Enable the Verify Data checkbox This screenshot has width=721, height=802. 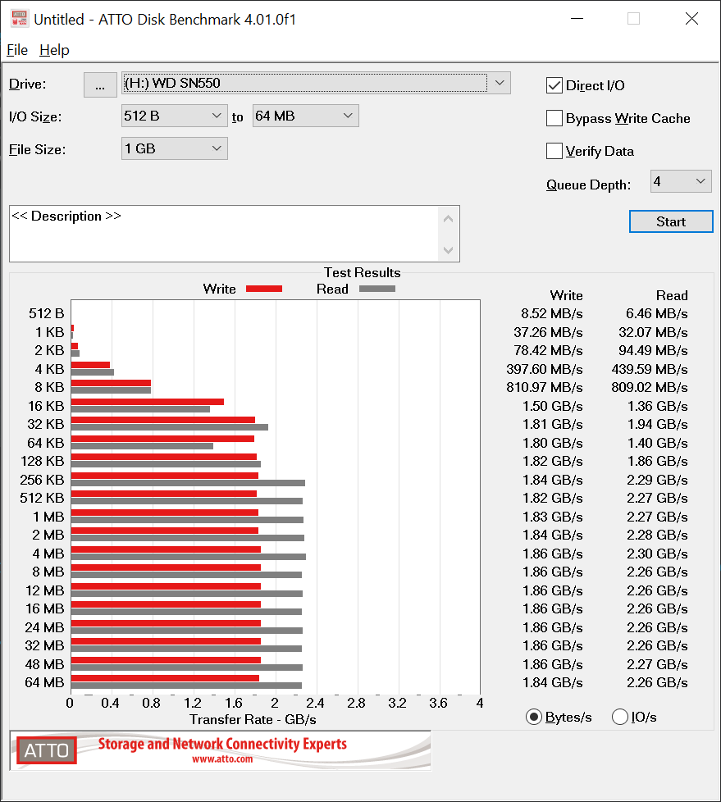(554, 151)
